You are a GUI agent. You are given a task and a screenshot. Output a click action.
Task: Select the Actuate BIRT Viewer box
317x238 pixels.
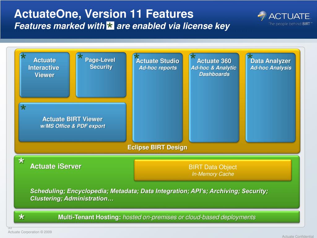coord(72,122)
